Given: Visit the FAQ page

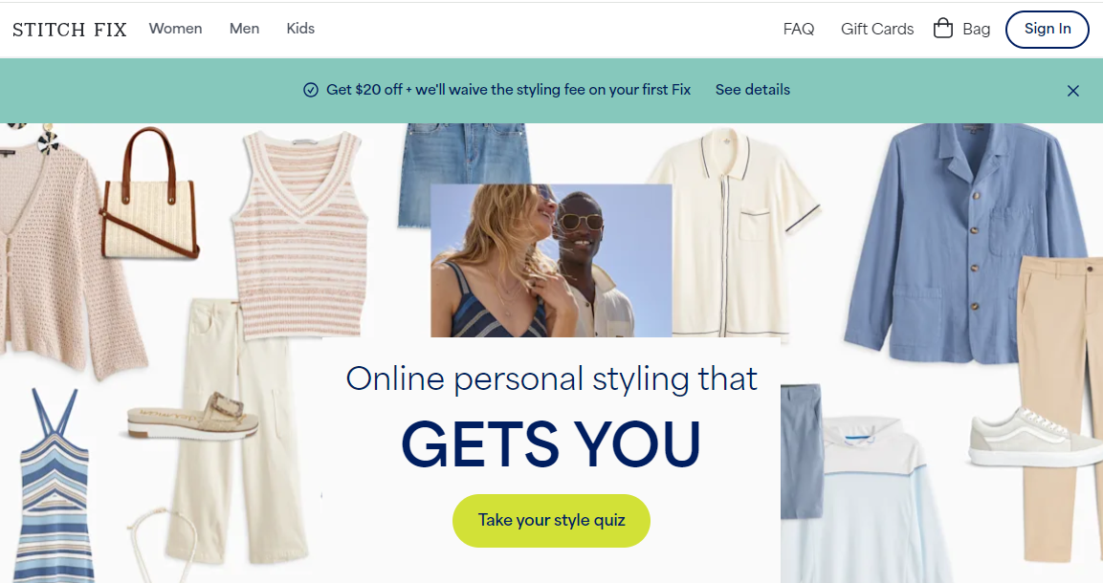Looking at the screenshot, I should (799, 30).
